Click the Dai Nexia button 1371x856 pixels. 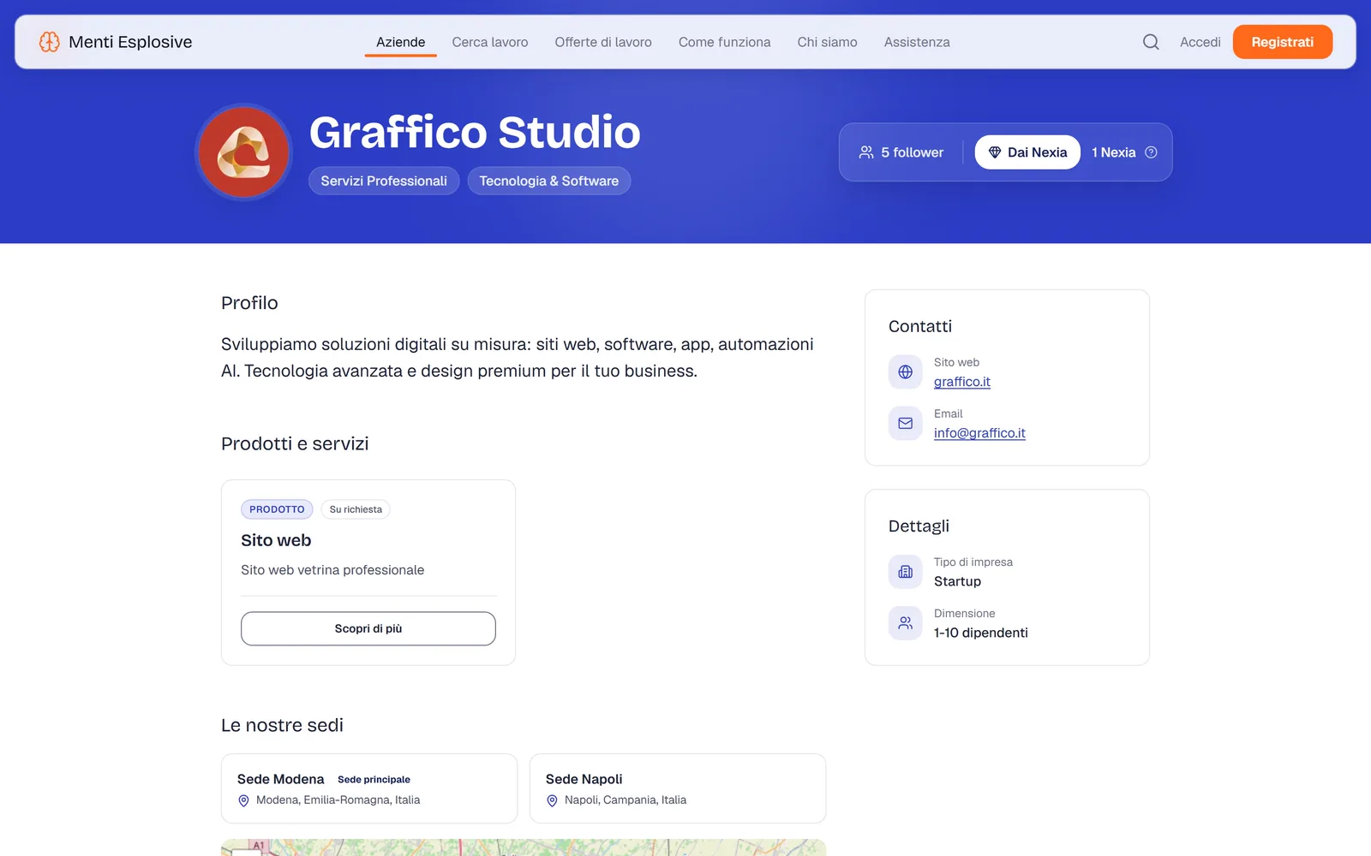(1027, 152)
